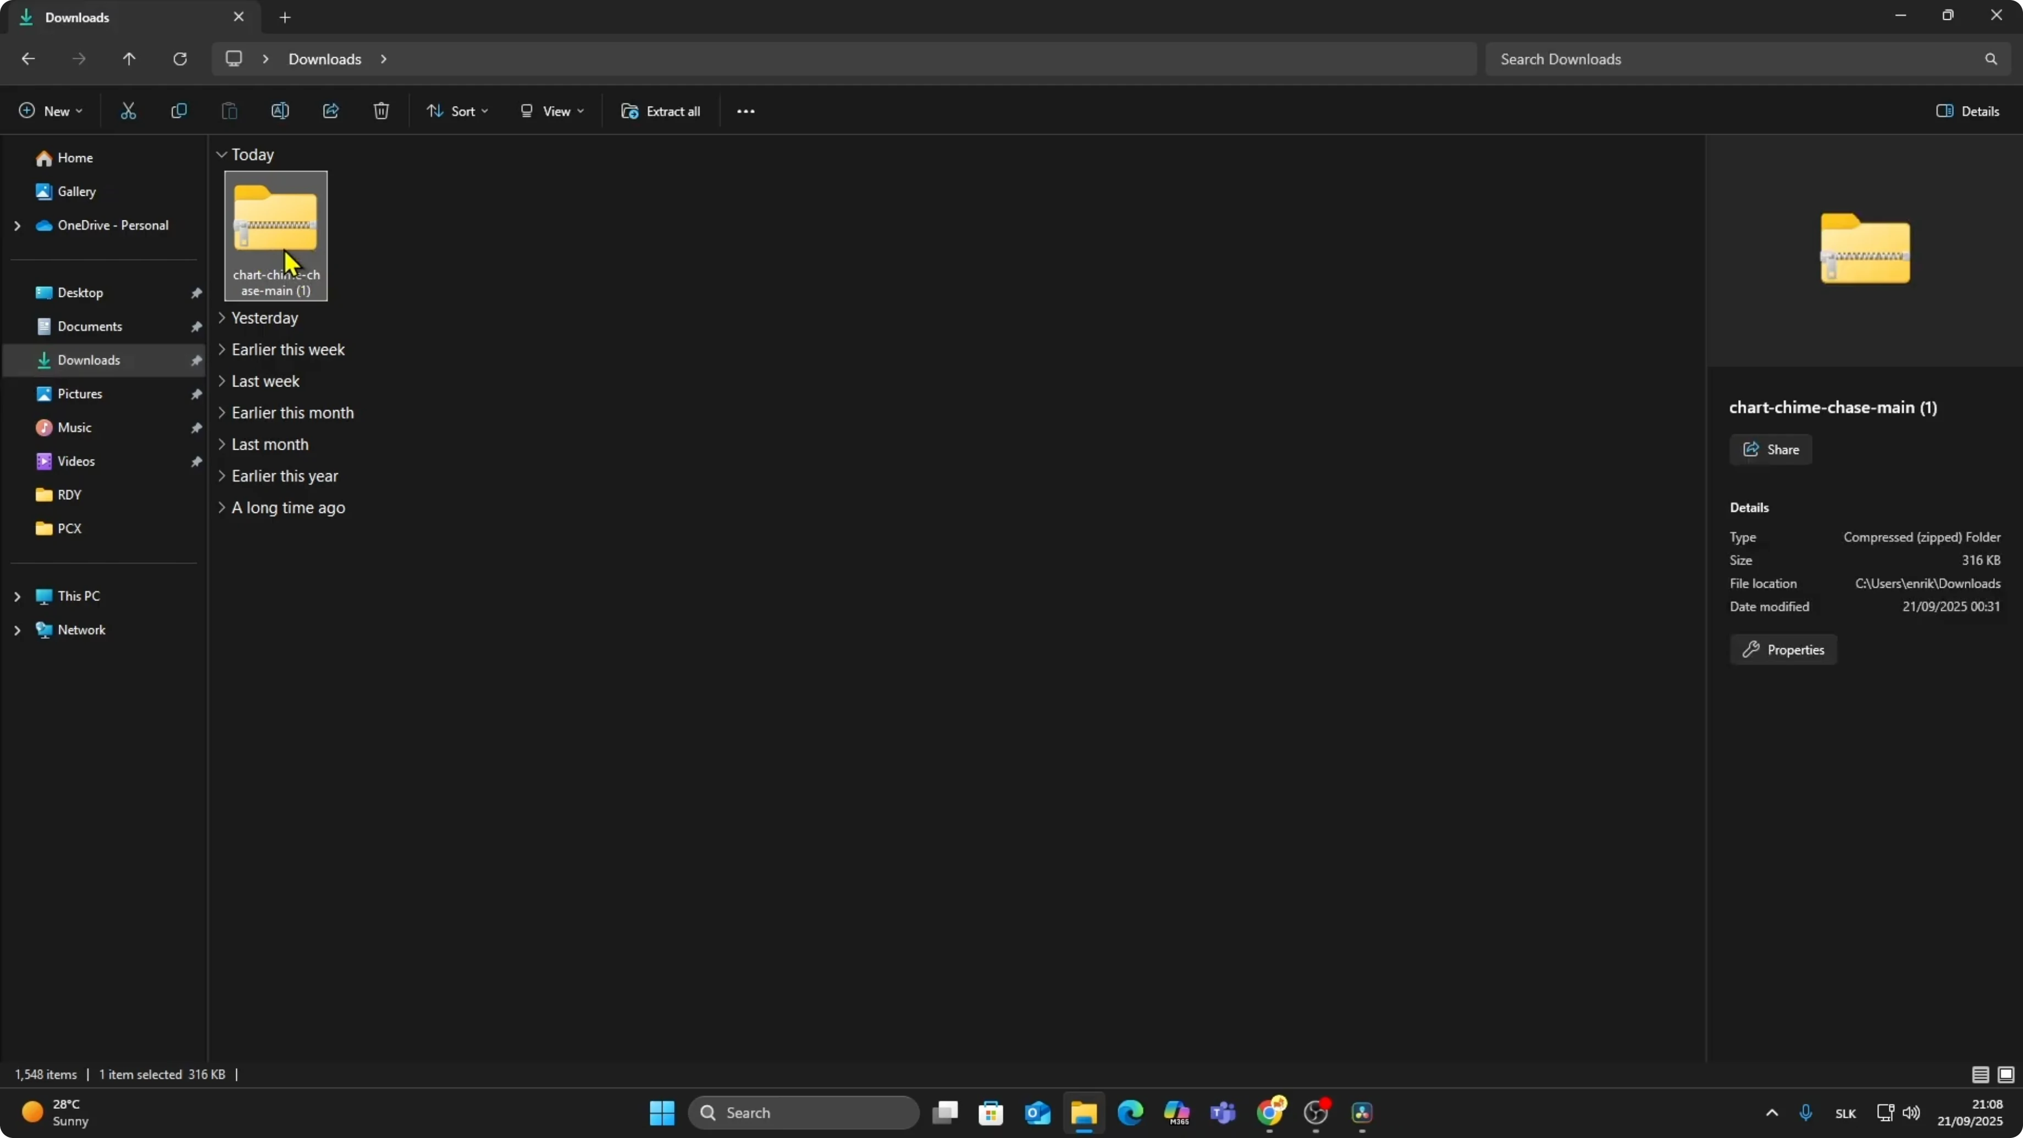Open the New item dropdown
This screenshot has width=2023, height=1138.
coord(50,112)
